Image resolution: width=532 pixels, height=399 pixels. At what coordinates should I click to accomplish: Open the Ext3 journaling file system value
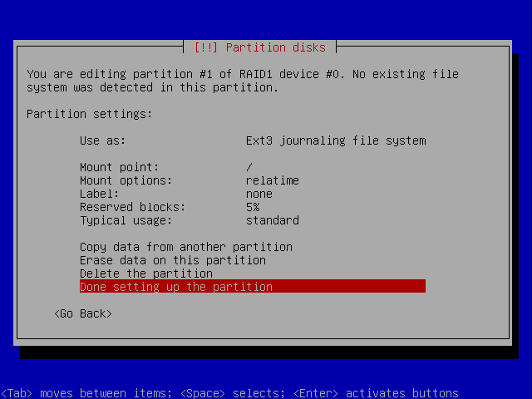tap(335, 140)
